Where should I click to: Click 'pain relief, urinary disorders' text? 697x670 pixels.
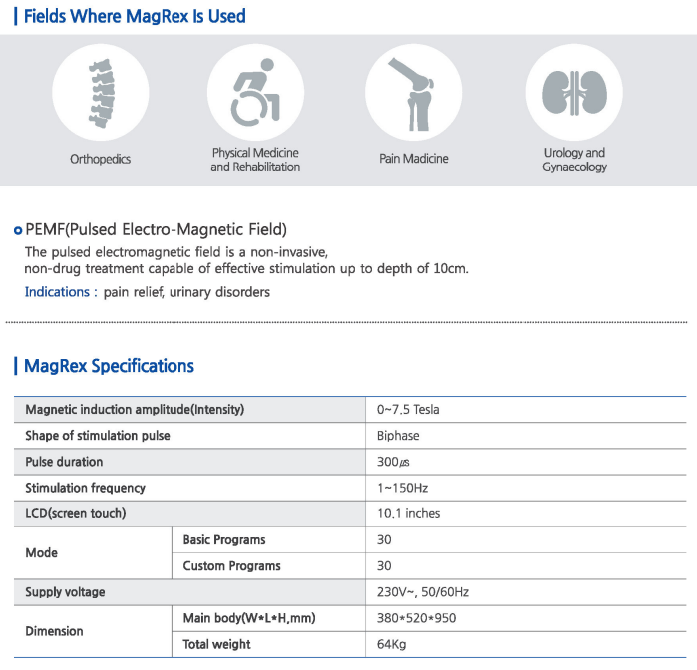186,292
